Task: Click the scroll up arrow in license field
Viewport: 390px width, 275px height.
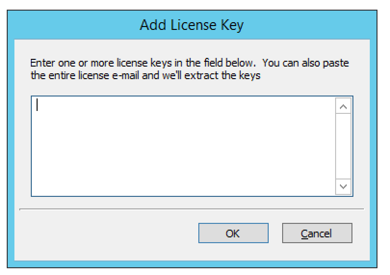Action: point(343,106)
